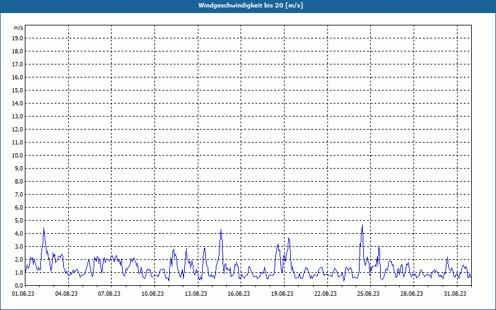Image resolution: width=496 pixels, height=310 pixels.
Task: Click the 25.08.23 date label
Action: 368,294
